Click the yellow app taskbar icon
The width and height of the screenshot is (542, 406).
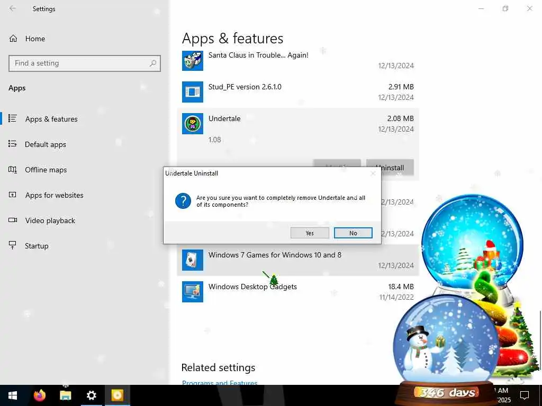point(117,395)
